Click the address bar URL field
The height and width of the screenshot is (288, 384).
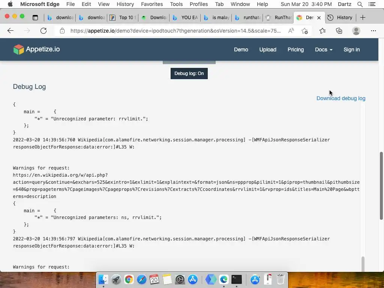point(175,31)
